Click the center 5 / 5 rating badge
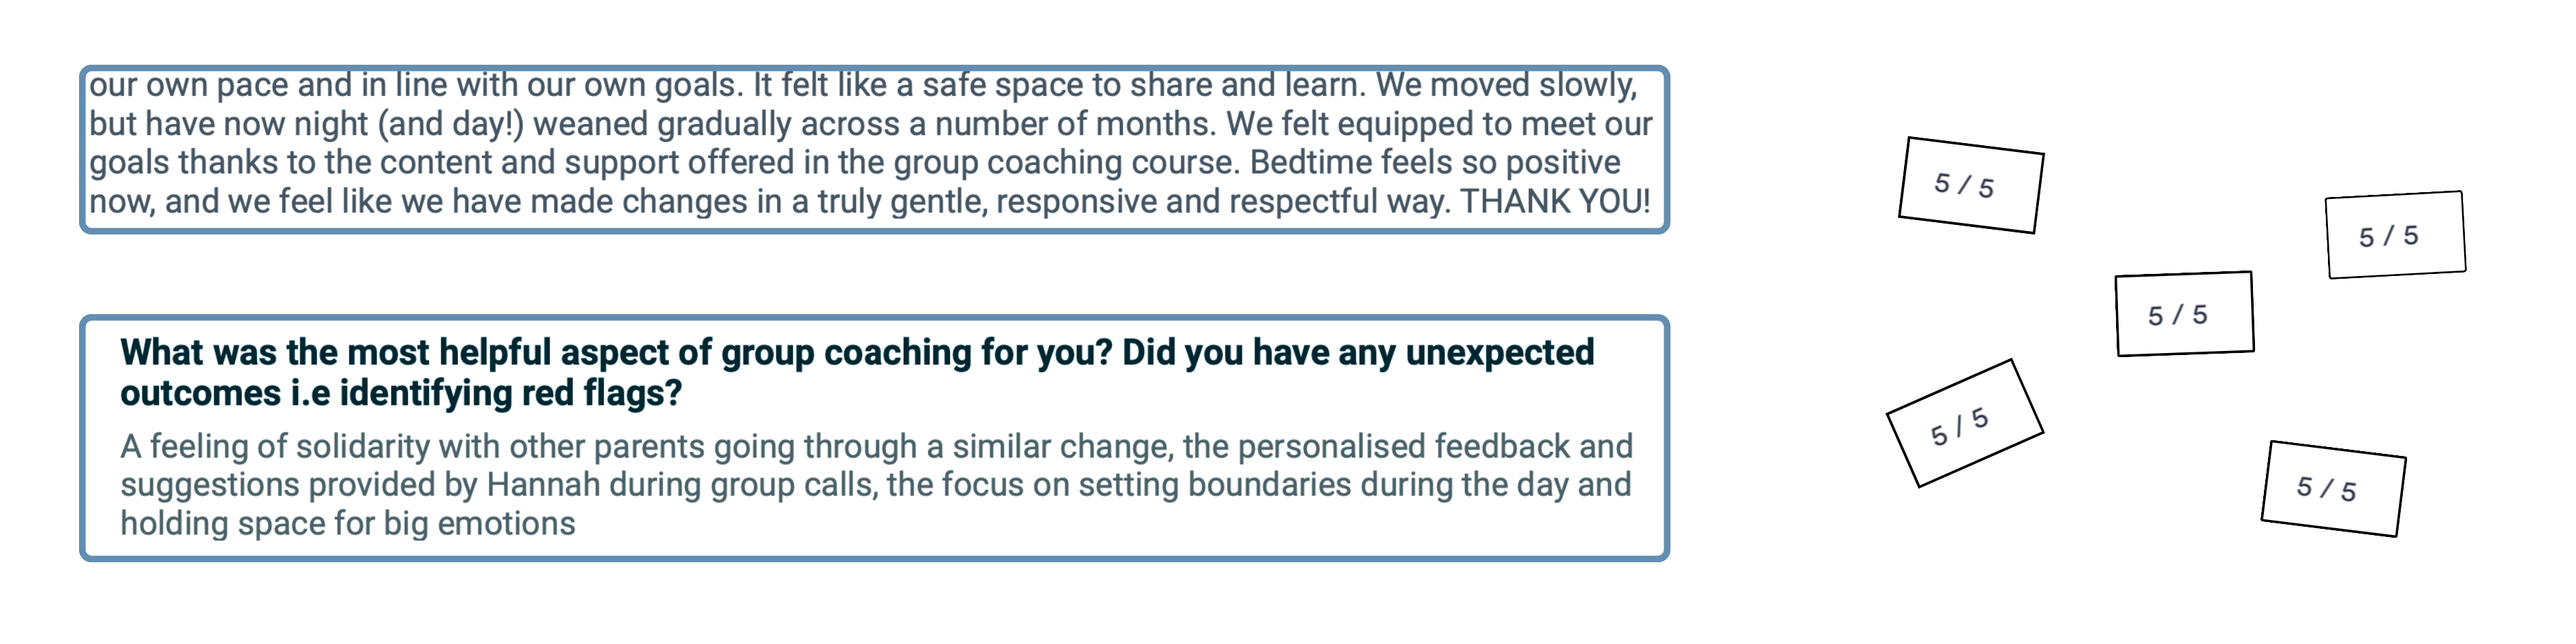The height and width of the screenshot is (644, 2576). (2184, 314)
